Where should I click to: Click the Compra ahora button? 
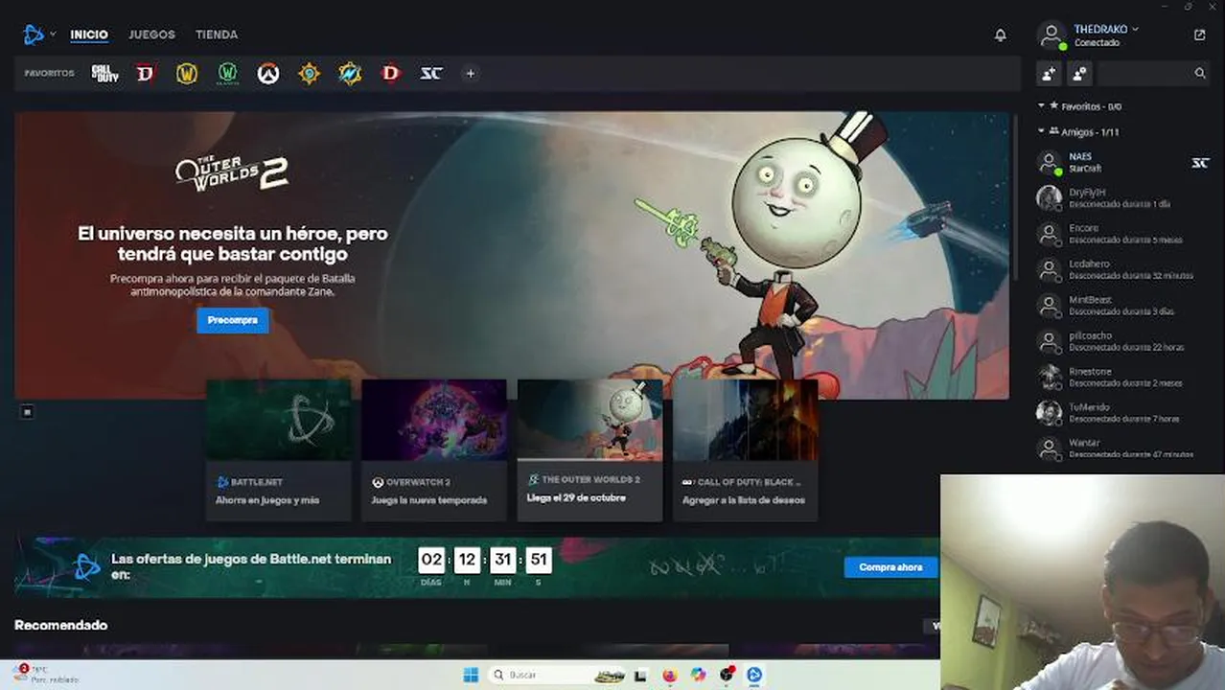click(x=890, y=566)
